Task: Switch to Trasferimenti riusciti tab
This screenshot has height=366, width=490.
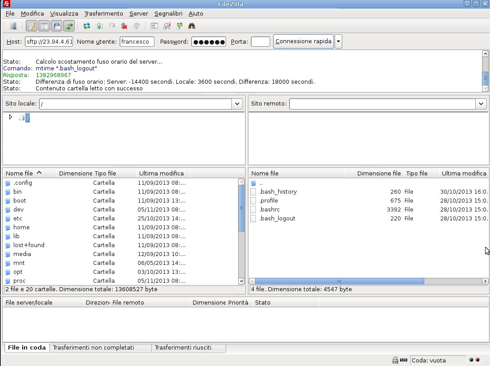Action: click(188, 348)
